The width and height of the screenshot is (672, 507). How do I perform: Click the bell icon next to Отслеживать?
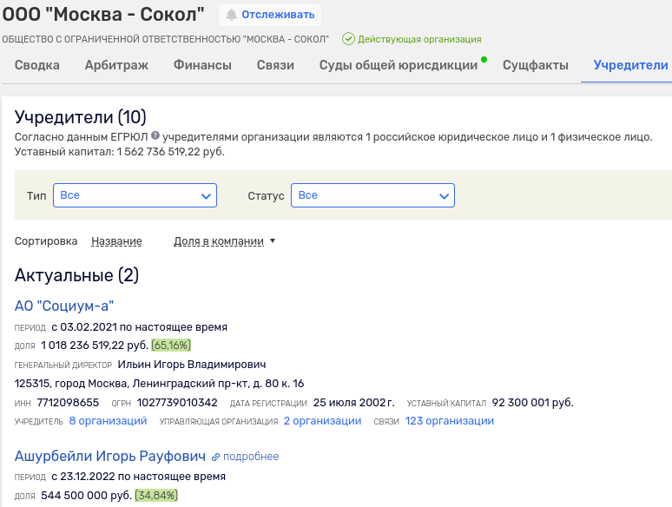(232, 15)
